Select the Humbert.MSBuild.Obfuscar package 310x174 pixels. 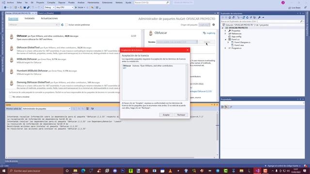(x=73, y=72)
